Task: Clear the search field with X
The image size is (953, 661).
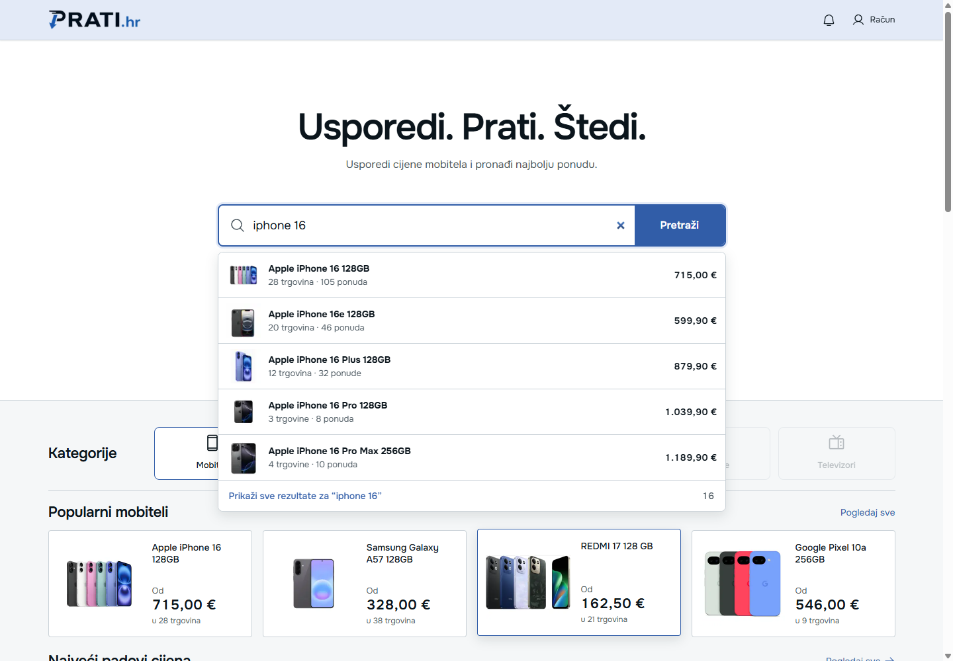Action: 621,225
